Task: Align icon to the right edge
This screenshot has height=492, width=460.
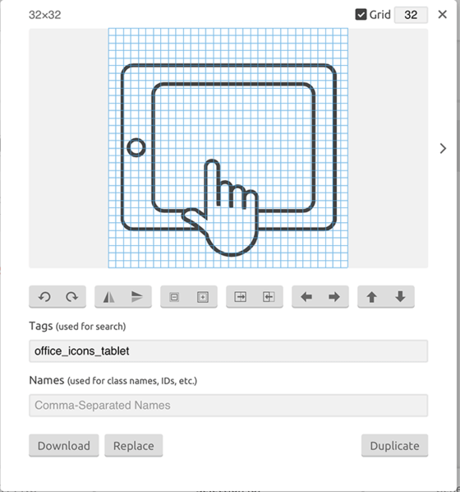Action: point(241,296)
